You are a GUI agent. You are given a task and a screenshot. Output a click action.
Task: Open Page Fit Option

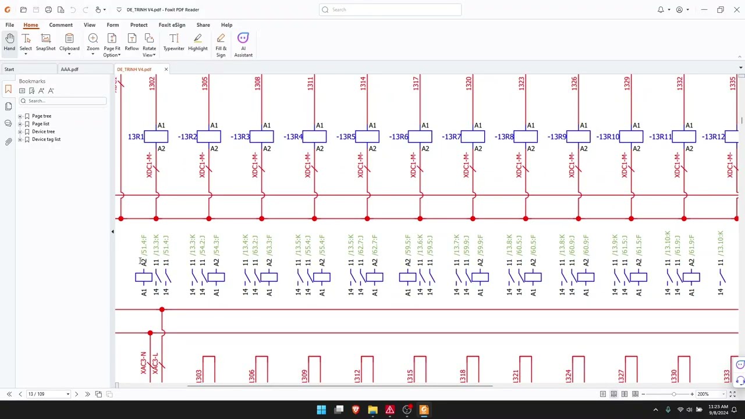pos(112,45)
